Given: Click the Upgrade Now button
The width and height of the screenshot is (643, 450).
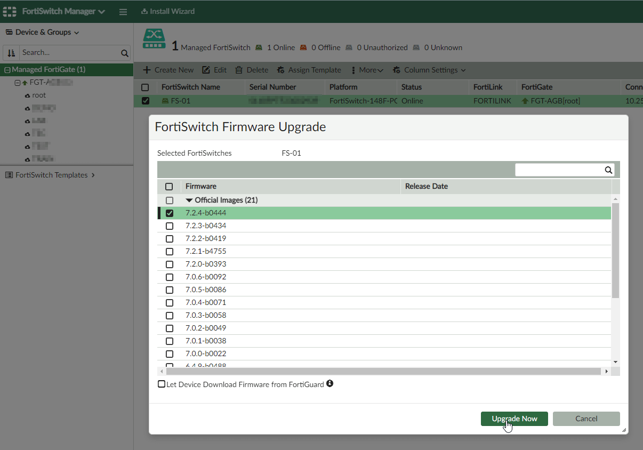Looking at the screenshot, I should pos(514,419).
